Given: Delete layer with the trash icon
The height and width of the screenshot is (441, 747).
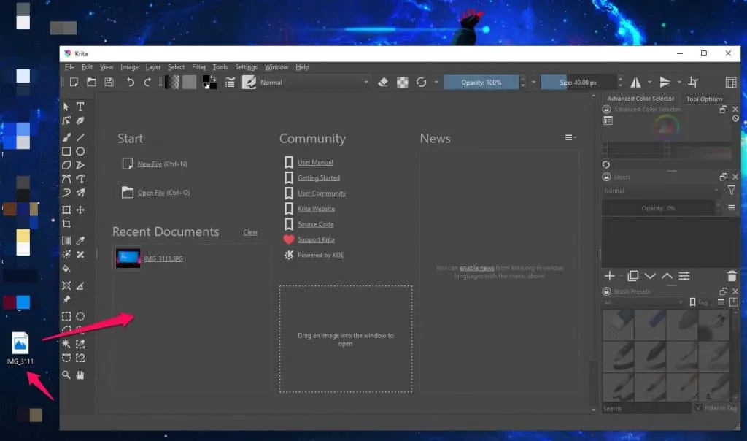Looking at the screenshot, I should point(732,276).
